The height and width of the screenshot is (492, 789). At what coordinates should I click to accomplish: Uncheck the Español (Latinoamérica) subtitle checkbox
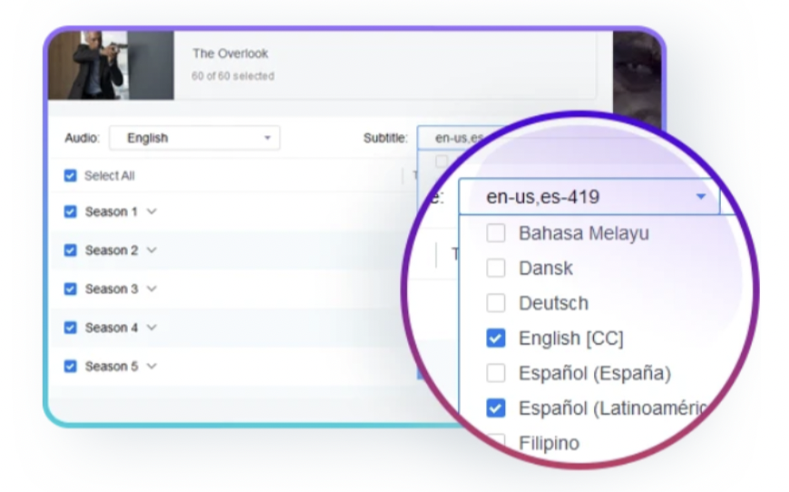pyautogui.click(x=496, y=408)
